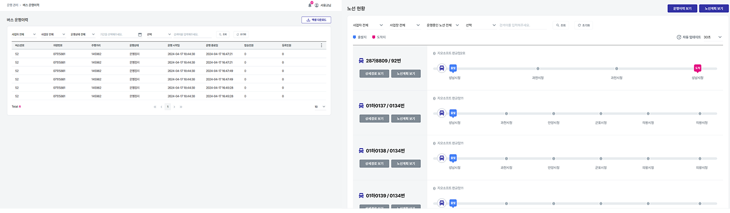This screenshot has width=730, height=213.
Task: Go to the next page arrow
Action: point(174,106)
